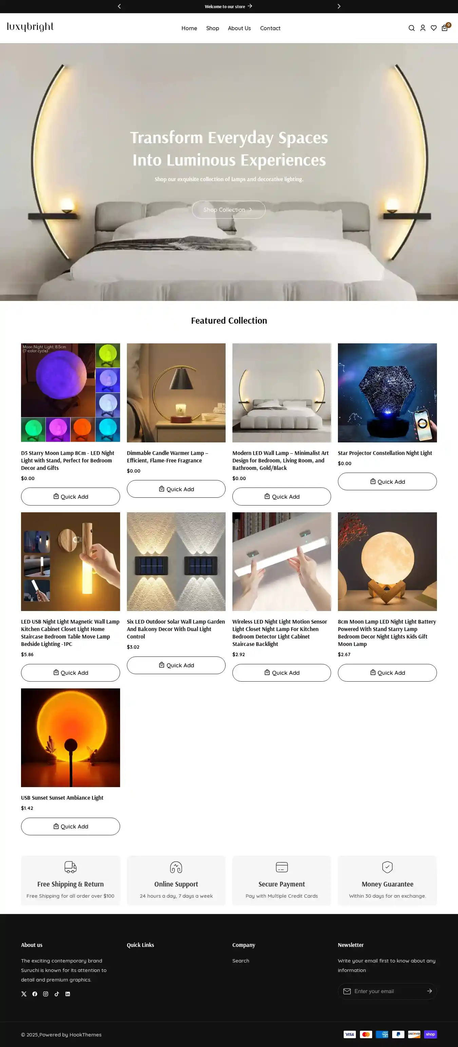Submit newsletter email with arrow button
The image size is (458, 1047).
(x=429, y=991)
